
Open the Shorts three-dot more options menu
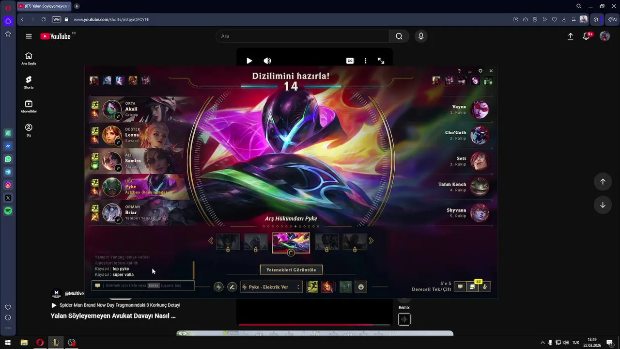(x=365, y=61)
